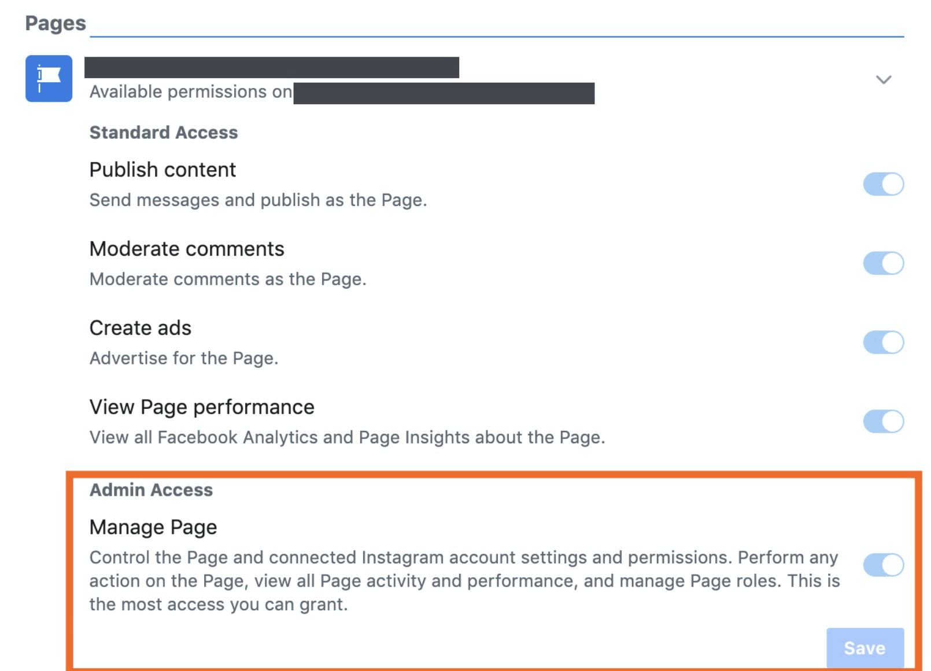The width and height of the screenshot is (931, 671).
Task: Collapse the page permissions chevron
Action: tap(883, 79)
